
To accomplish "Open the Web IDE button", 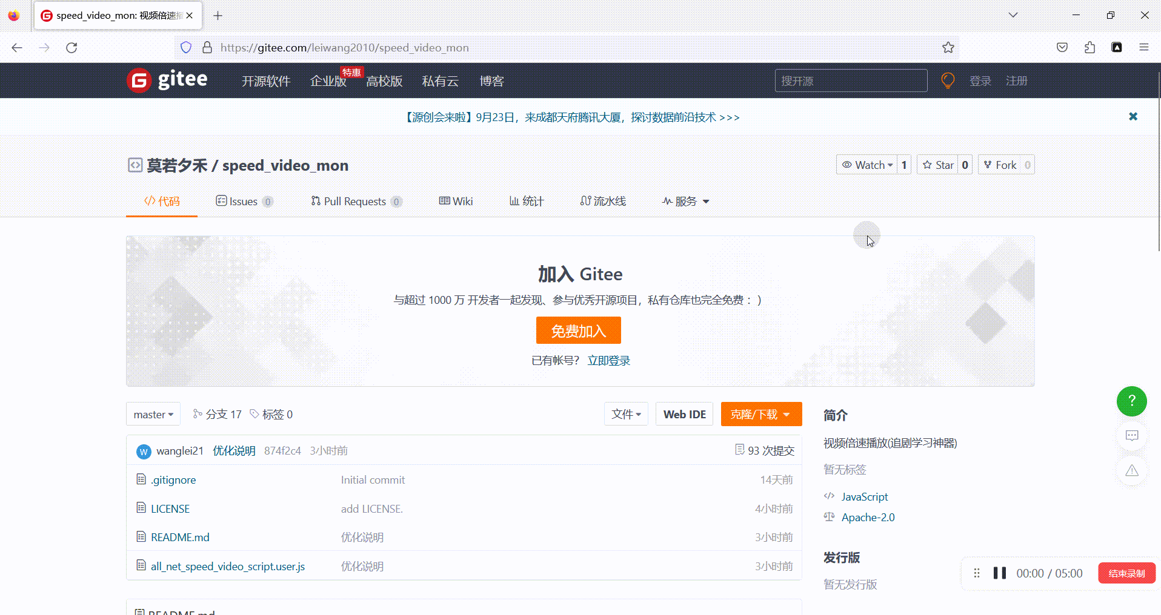I will click(x=685, y=414).
